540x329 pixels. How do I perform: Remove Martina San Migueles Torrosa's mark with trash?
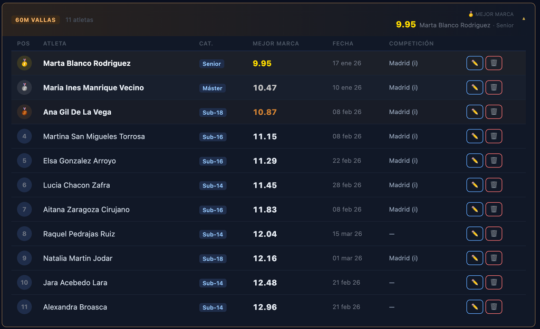click(x=494, y=136)
